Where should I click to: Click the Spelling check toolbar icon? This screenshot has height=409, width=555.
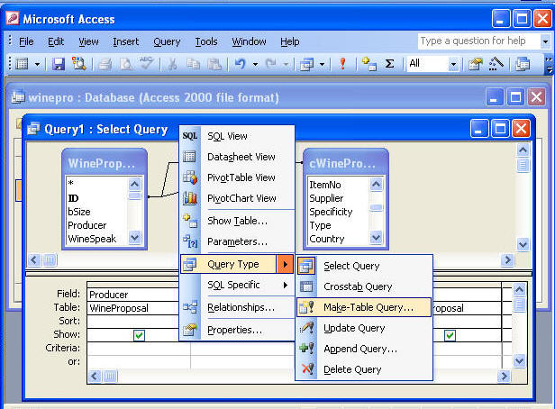click(146, 63)
